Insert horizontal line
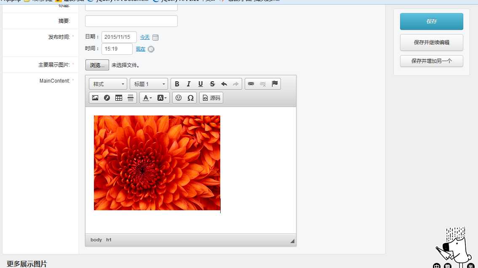 [131, 98]
